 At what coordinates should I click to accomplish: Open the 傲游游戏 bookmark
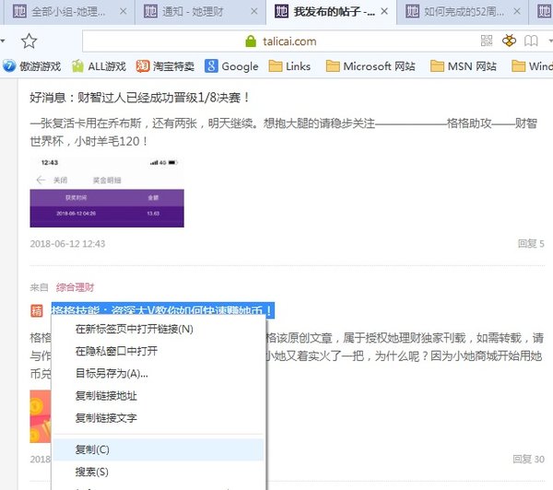(31, 66)
